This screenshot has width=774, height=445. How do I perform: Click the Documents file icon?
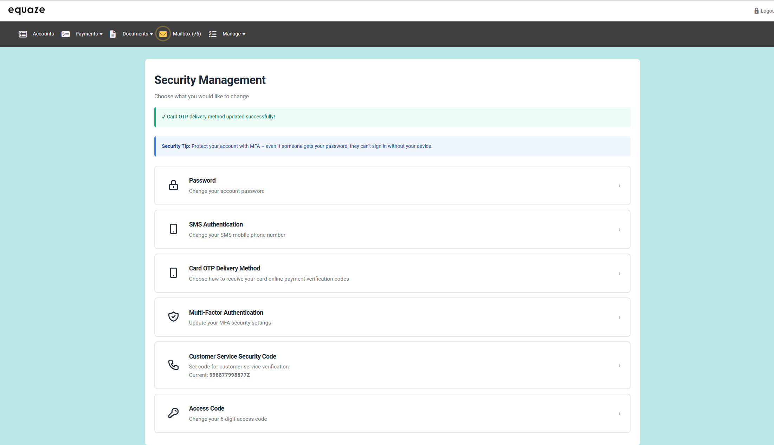tap(112, 34)
